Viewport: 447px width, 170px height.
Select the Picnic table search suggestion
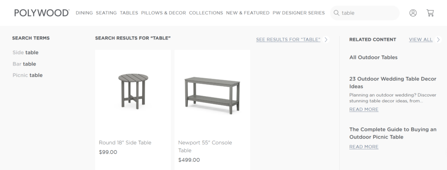pos(28,75)
